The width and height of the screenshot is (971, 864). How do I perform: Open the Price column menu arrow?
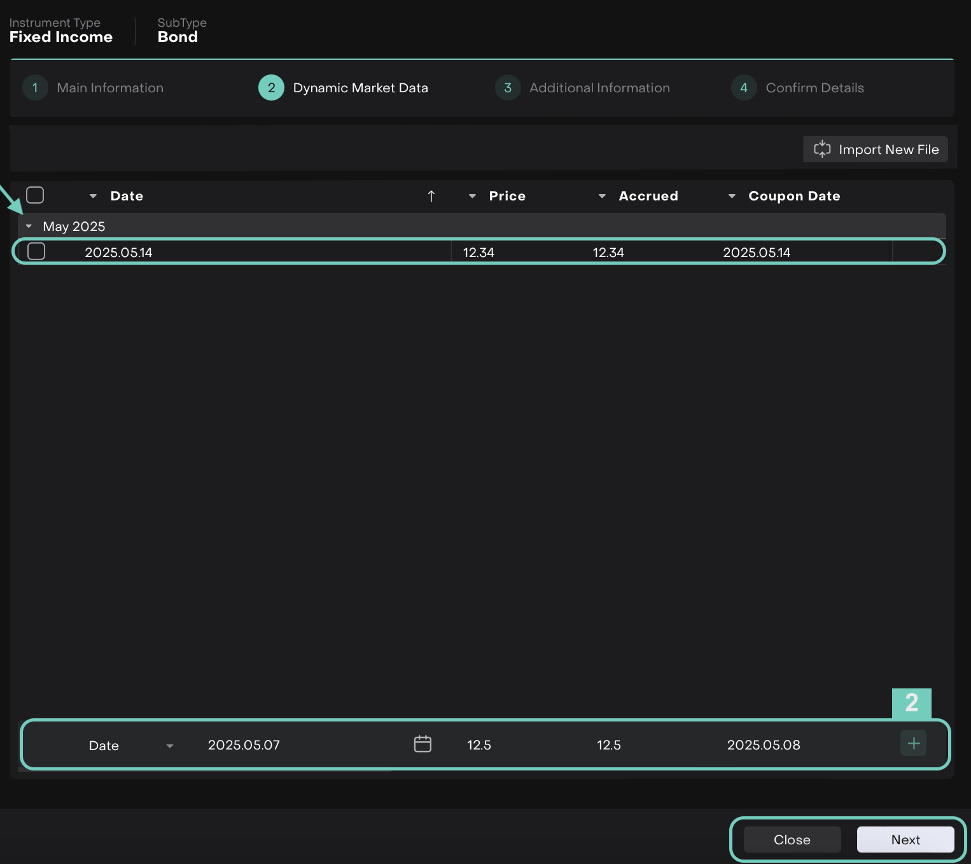(x=472, y=196)
